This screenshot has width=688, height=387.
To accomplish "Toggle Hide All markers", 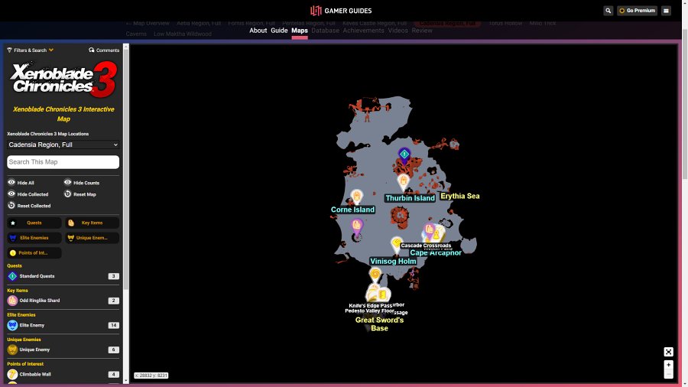I will click(x=21, y=183).
